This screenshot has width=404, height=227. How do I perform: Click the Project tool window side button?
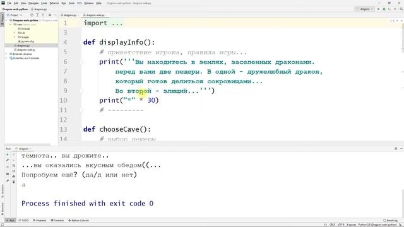(3, 20)
